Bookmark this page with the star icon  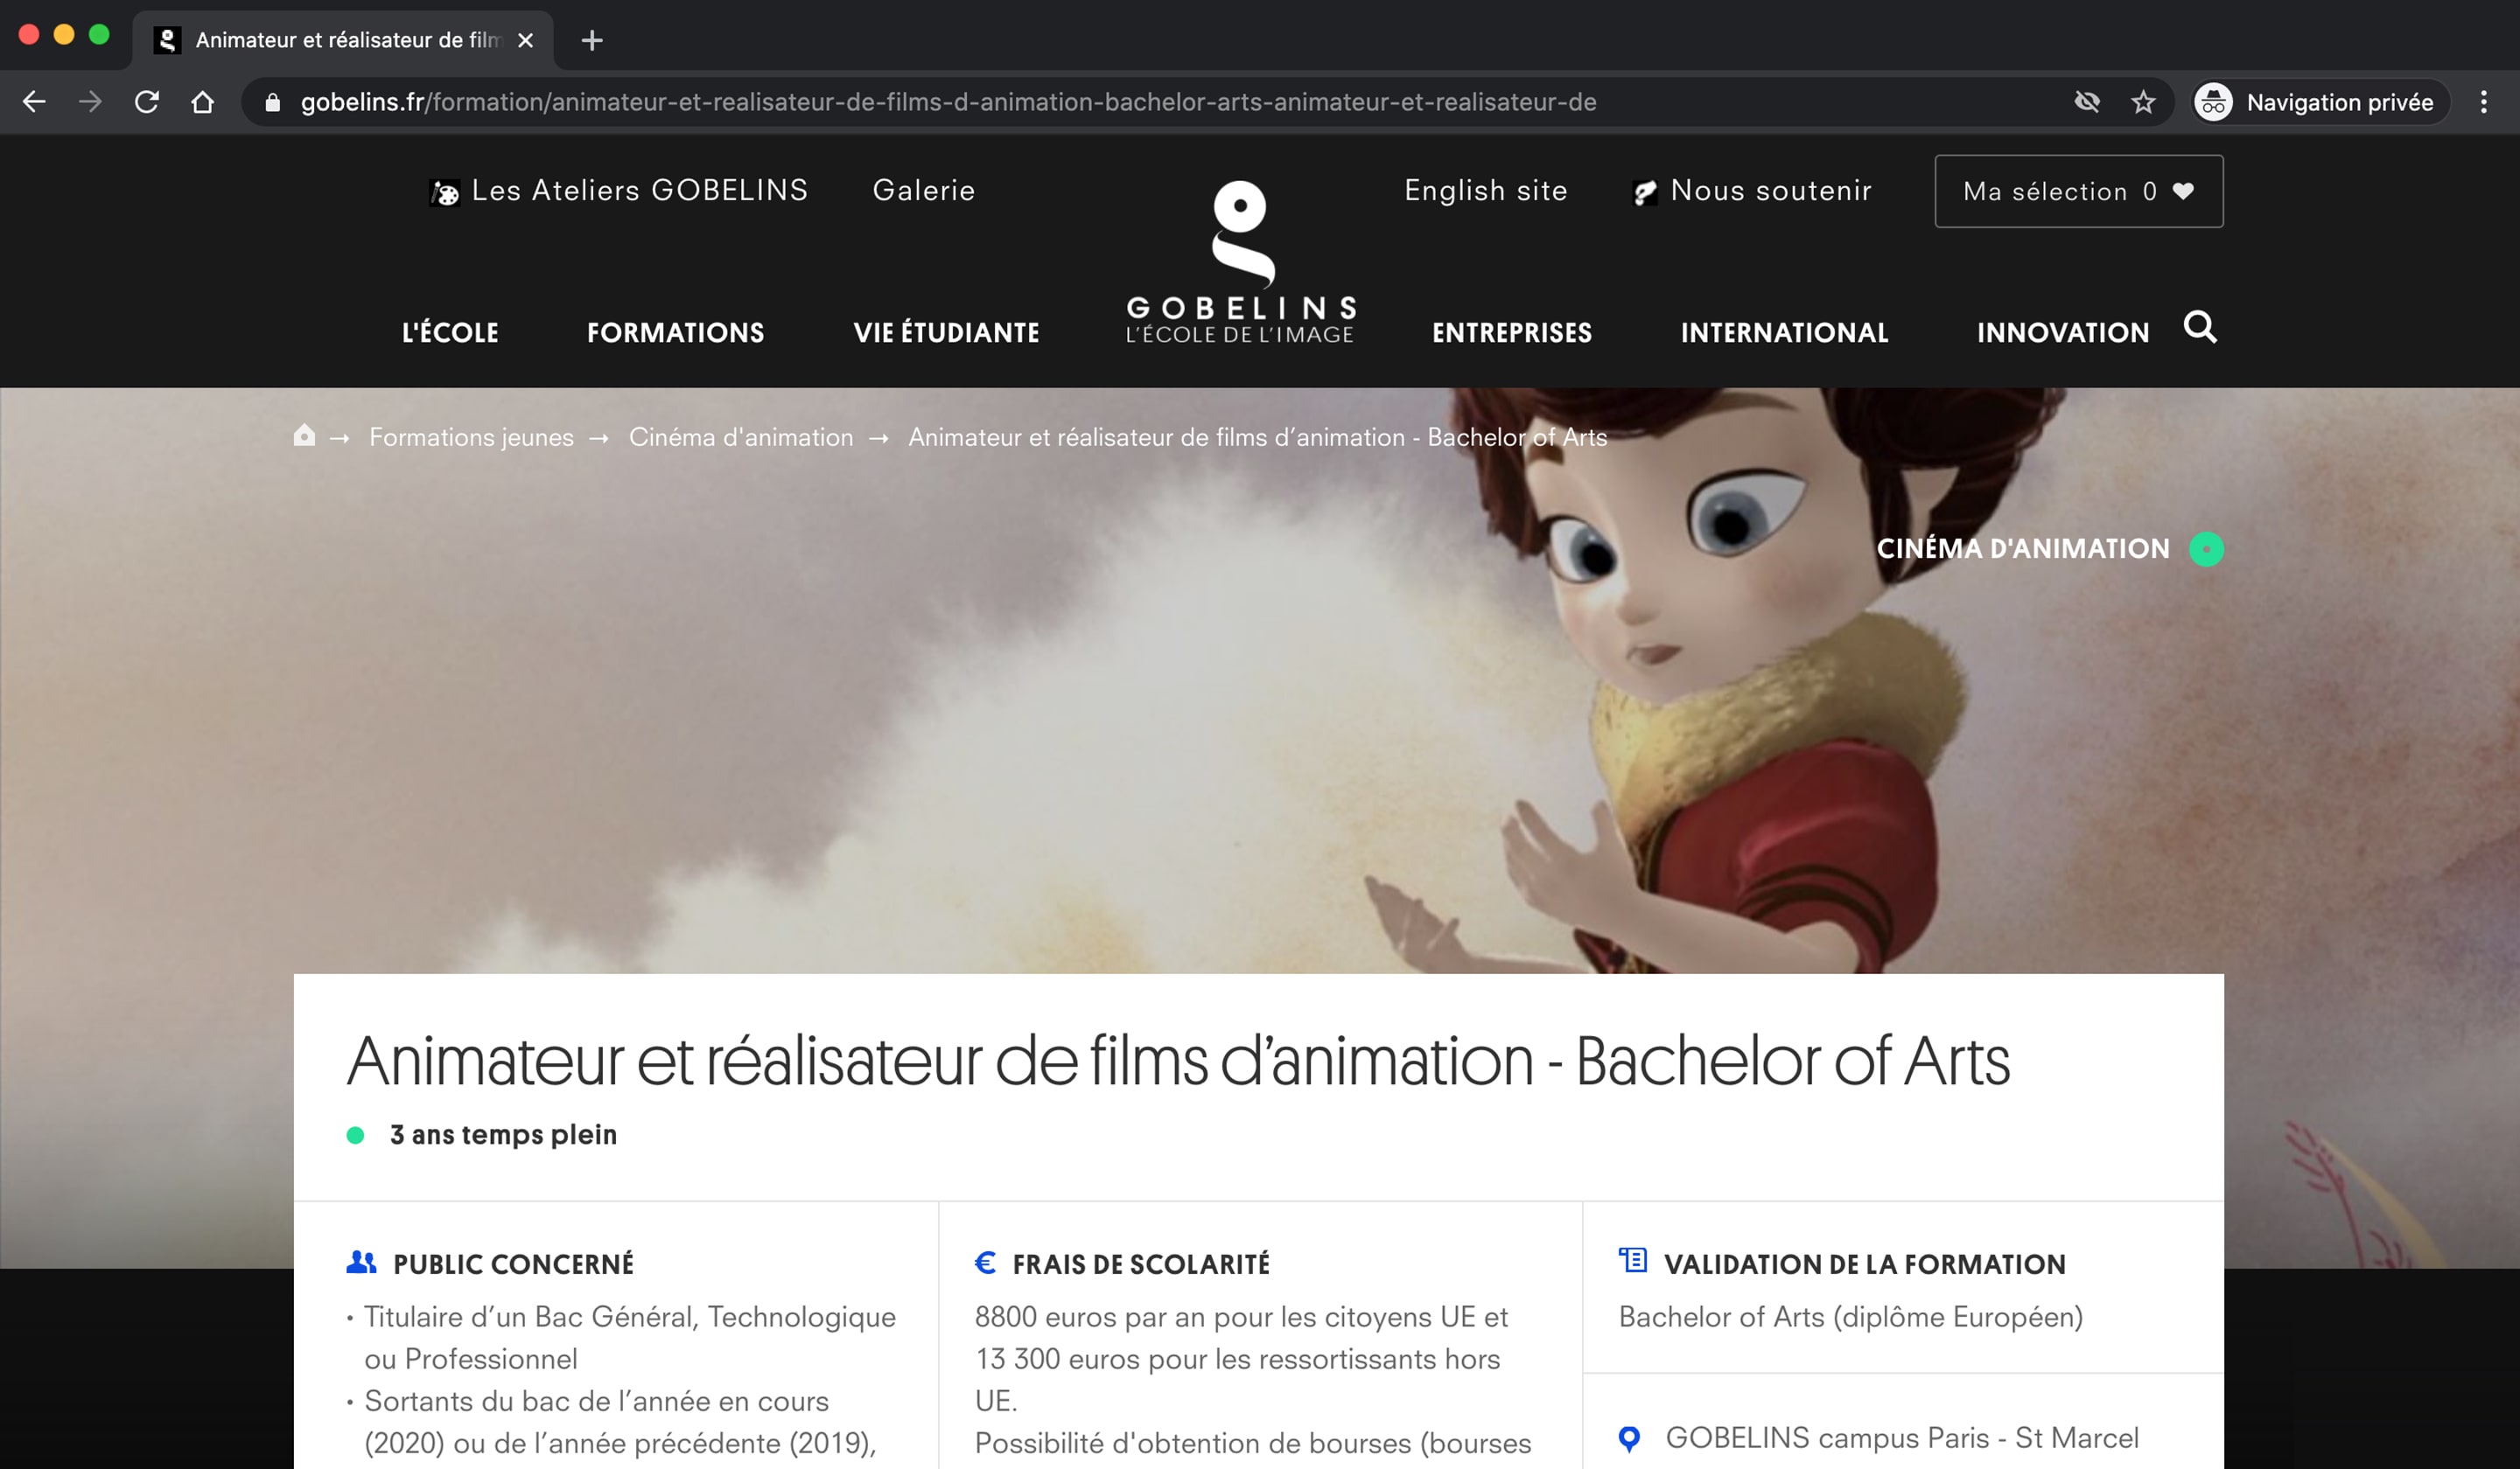(2143, 102)
